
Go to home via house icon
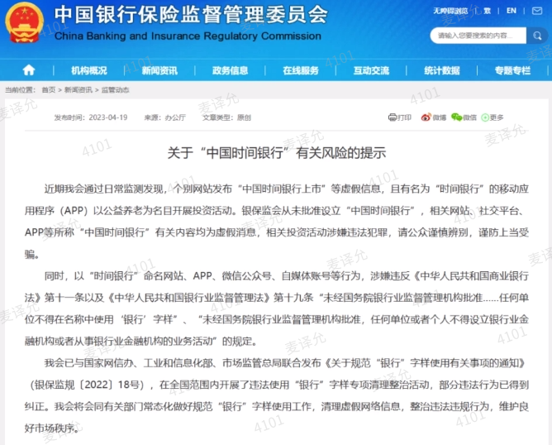(x=29, y=70)
